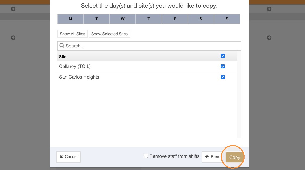Select the first S (Saturday) day cell
The height and width of the screenshot is (170, 305).
[x=201, y=19]
